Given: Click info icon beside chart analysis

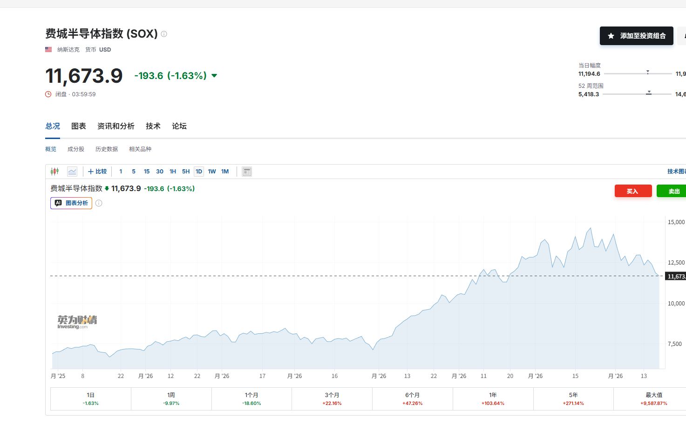Looking at the screenshot, I should (99, 203).
